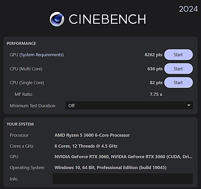Click the CPU (Multi Core) label
The height and width of the screenshot is (189, 201).
click(26, 69)
